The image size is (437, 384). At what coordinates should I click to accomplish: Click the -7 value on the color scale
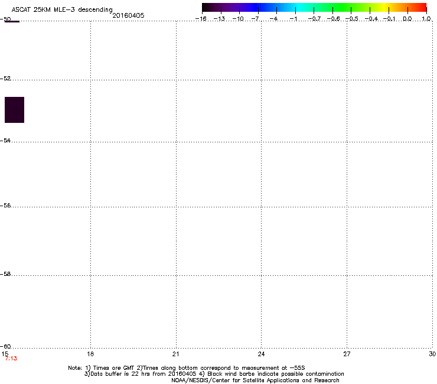pos(256,19)
